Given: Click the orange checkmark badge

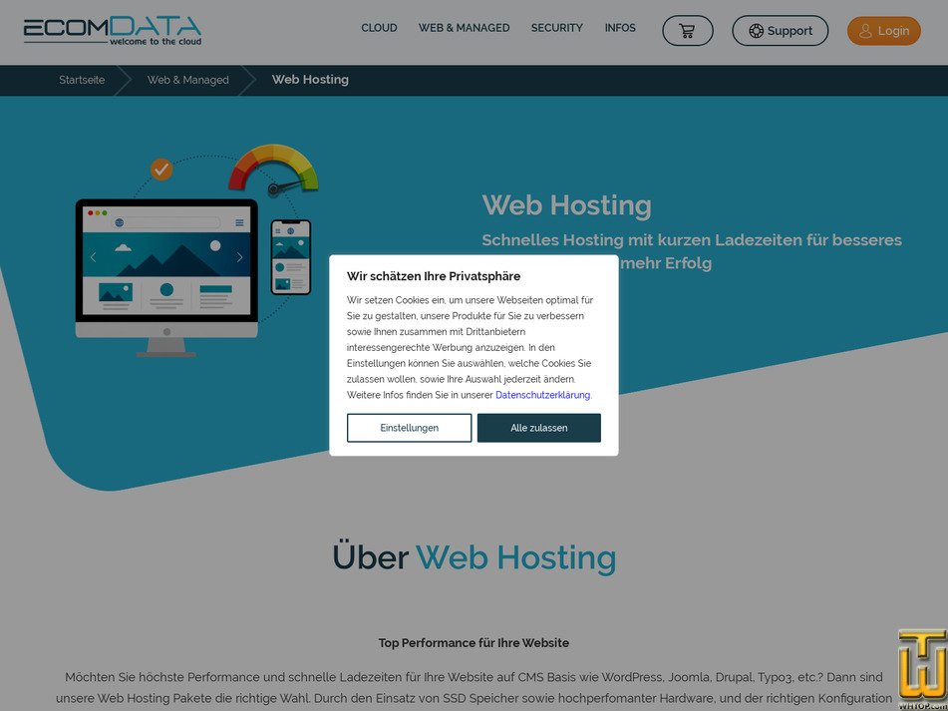Looking at the screenshot, I should click(161, 170).
